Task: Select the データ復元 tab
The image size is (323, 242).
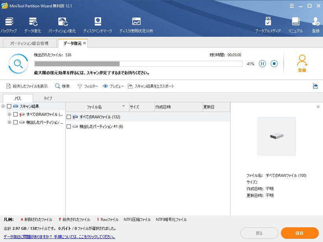Action: point(72,43)
